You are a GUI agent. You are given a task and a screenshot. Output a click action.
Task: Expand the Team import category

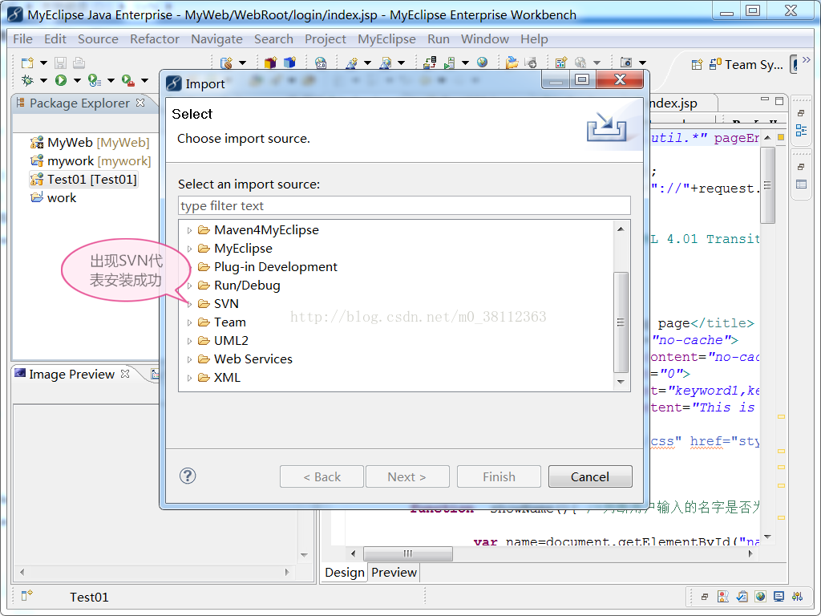coord(189,322)
